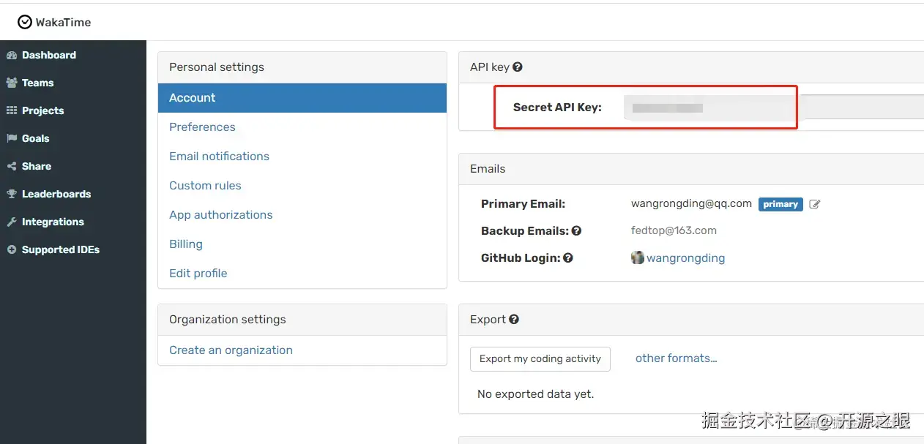Click the Backup Emails help icon
Image resolution: width=924 pixels, height=444 pixels.
[577, 231]
